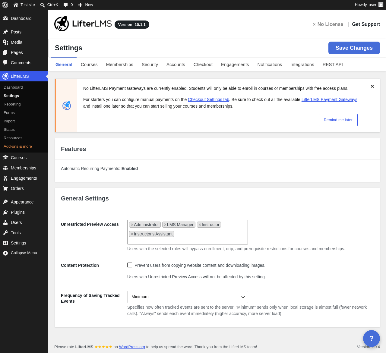Dismiss the payment gateways notice

tap(372, 86)
